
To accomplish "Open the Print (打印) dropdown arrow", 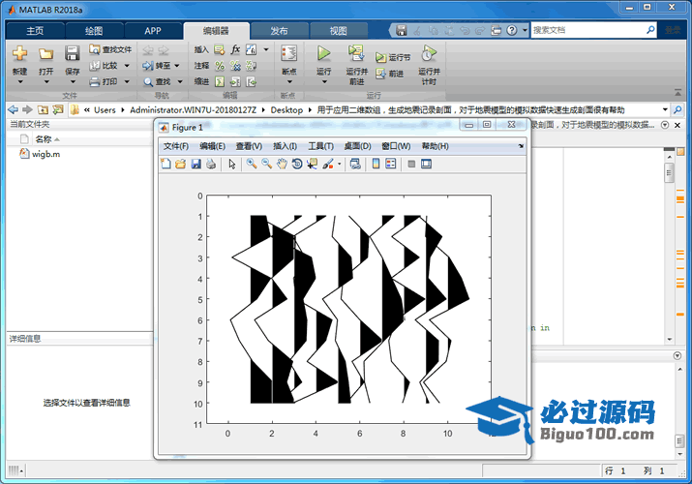I will click(127, 81).
